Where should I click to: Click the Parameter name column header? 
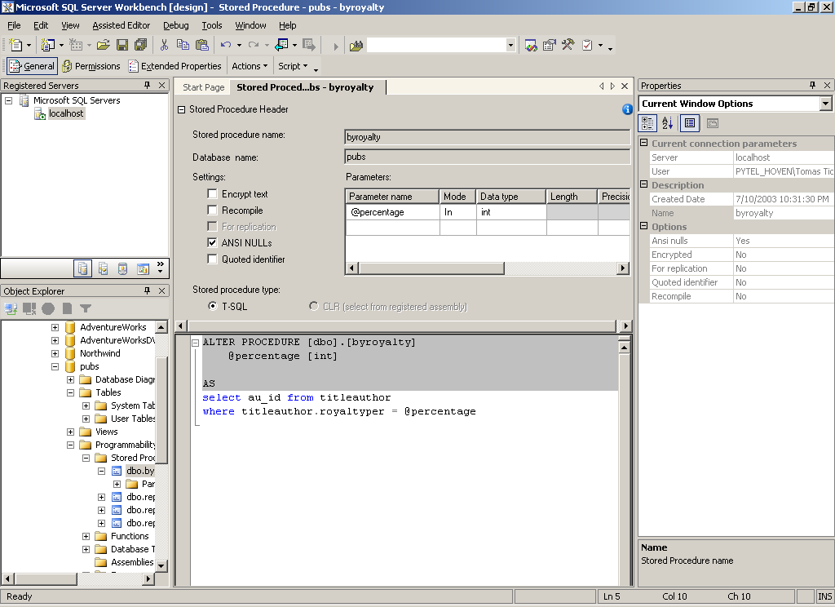[392, 197]
